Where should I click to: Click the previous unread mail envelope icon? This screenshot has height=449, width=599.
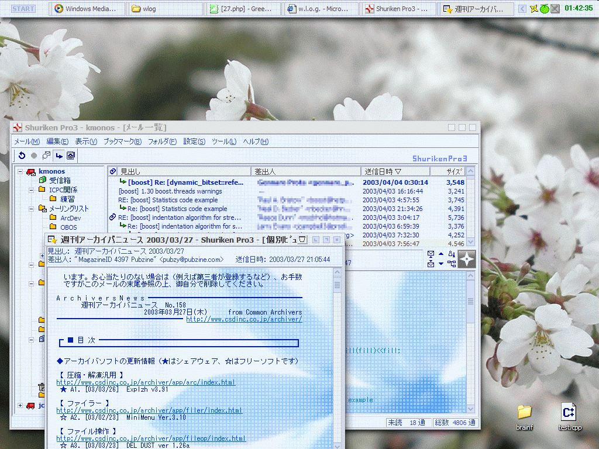click(x=431, y=254)
